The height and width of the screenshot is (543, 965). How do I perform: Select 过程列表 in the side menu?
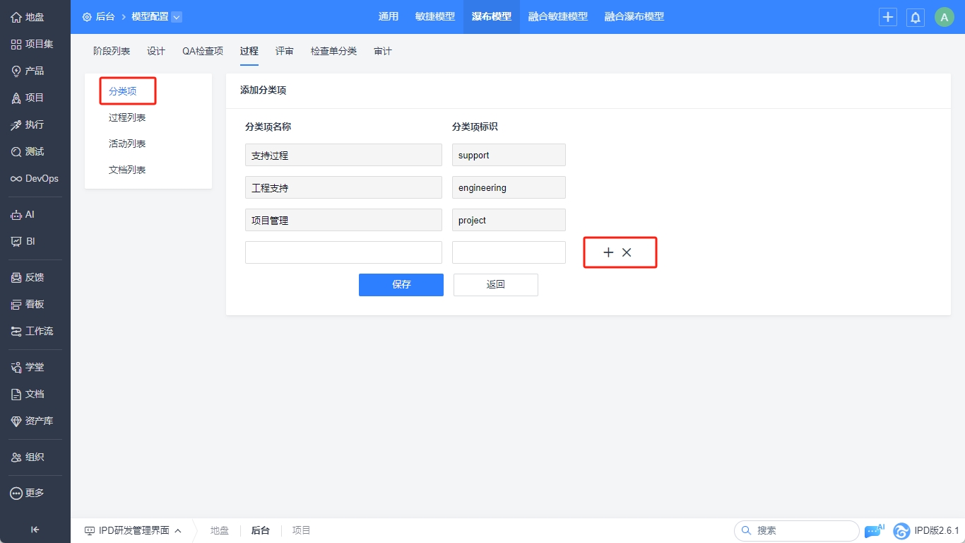pyautogui.click(x=127, y=117)
